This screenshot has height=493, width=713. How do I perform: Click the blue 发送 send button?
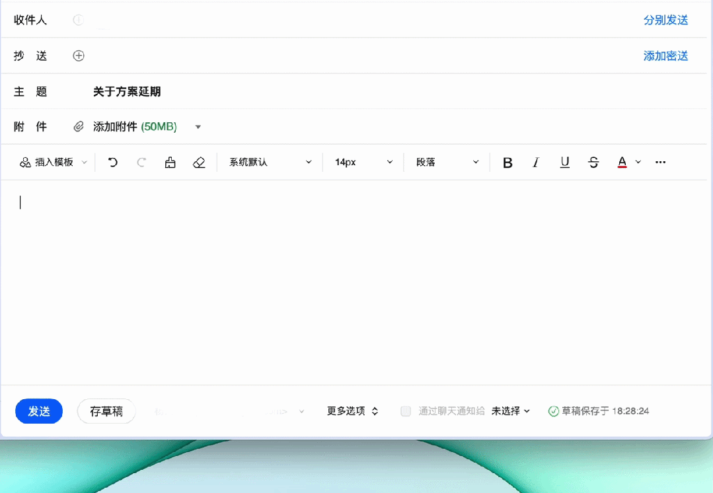pos(38,411)
